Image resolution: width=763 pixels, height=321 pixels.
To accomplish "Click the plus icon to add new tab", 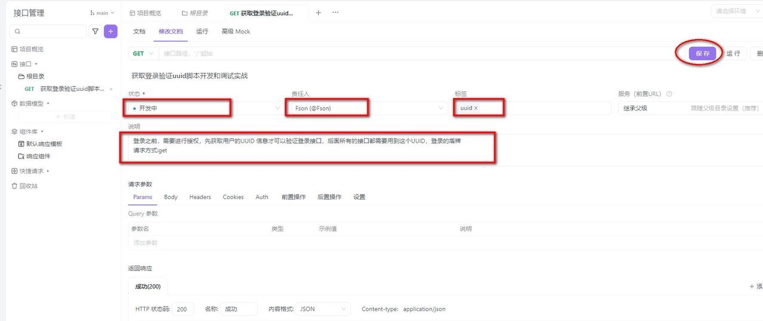I will pyautogui.click(x=318, y=12).
